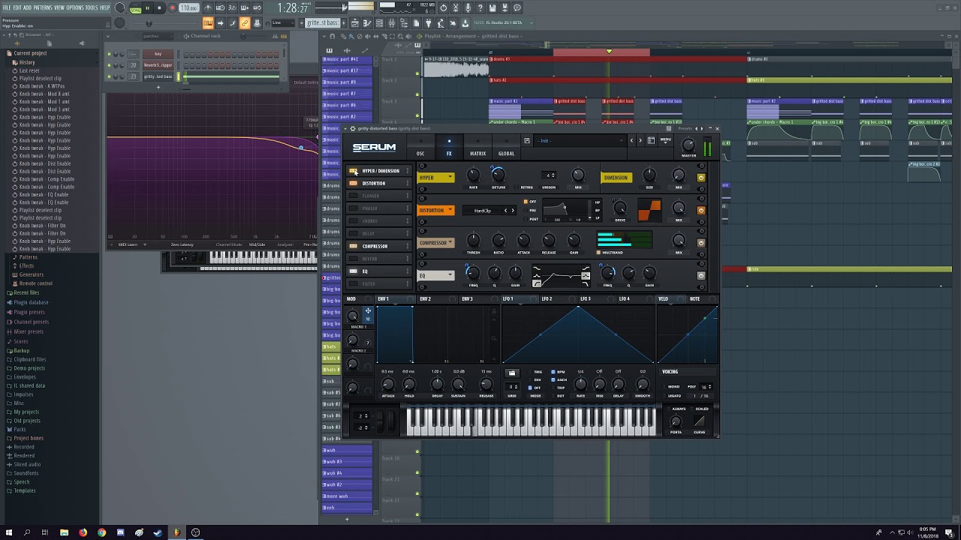961x540 pixels.
Task: Enable the Reverb effect in the rack
Action: click(353, 259)
